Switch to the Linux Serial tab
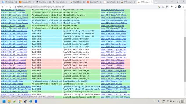The image size is (186, 104). (x=43, y=2)
